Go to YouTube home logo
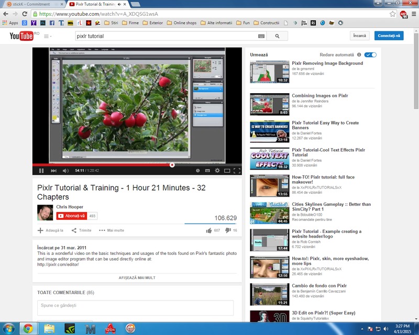Image resolution: width=419 pixels, height=335 pixels. 21,36
